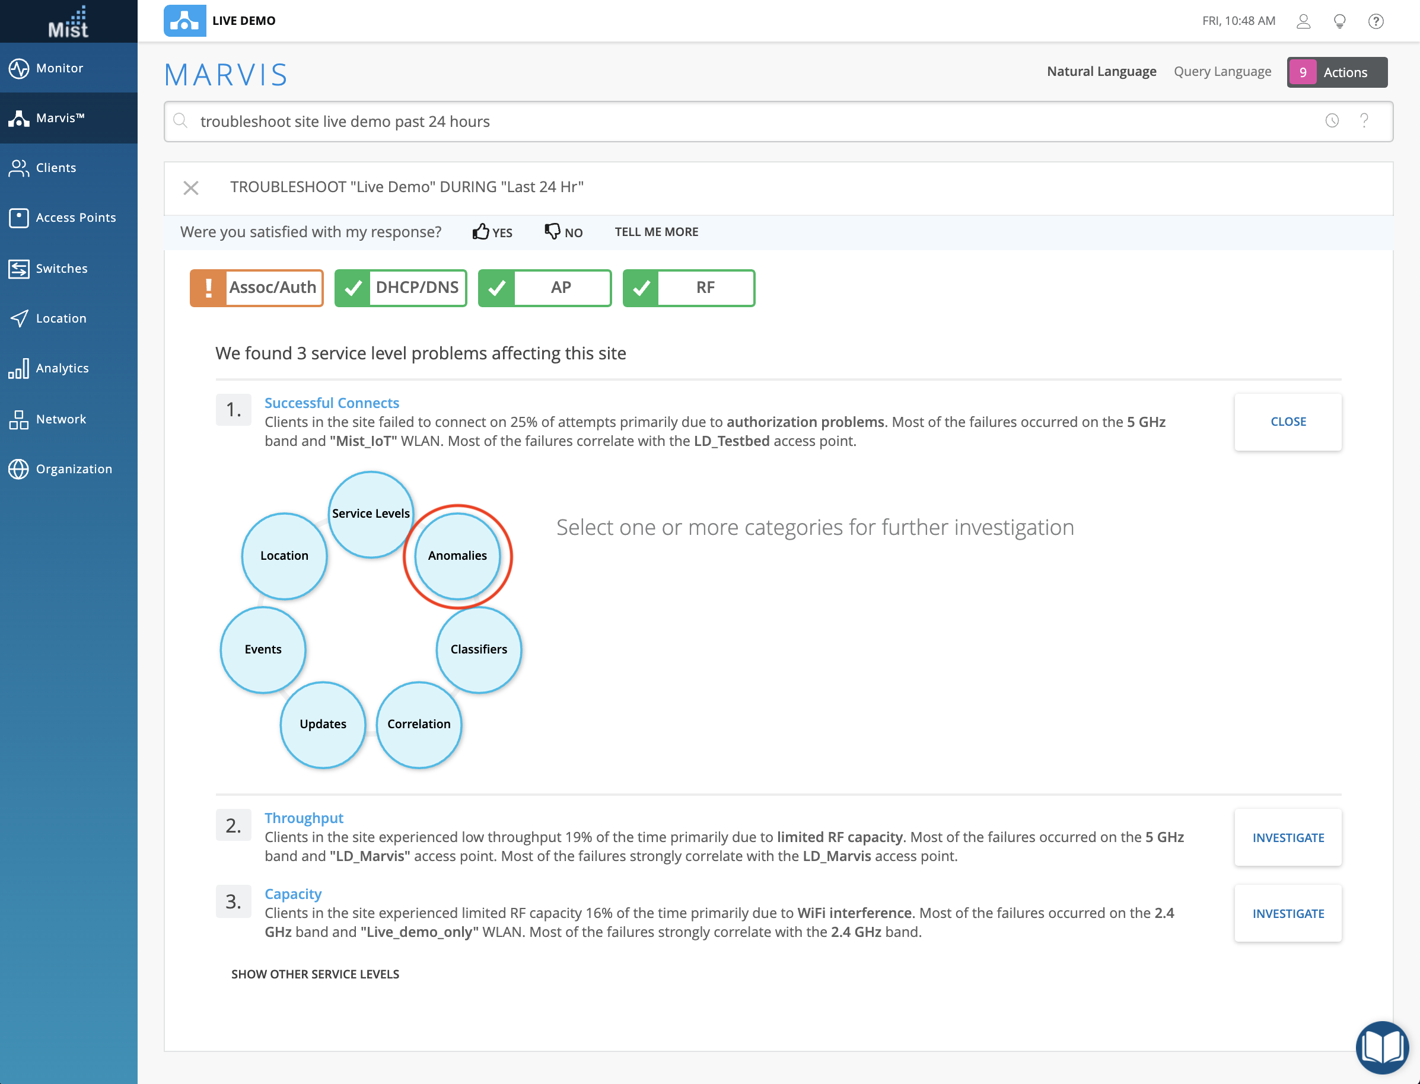Image resolution: width=1420 pixels, height=1084 pixels.
Task: Expand Show Other Service Levels
Action: click(315, 974)
